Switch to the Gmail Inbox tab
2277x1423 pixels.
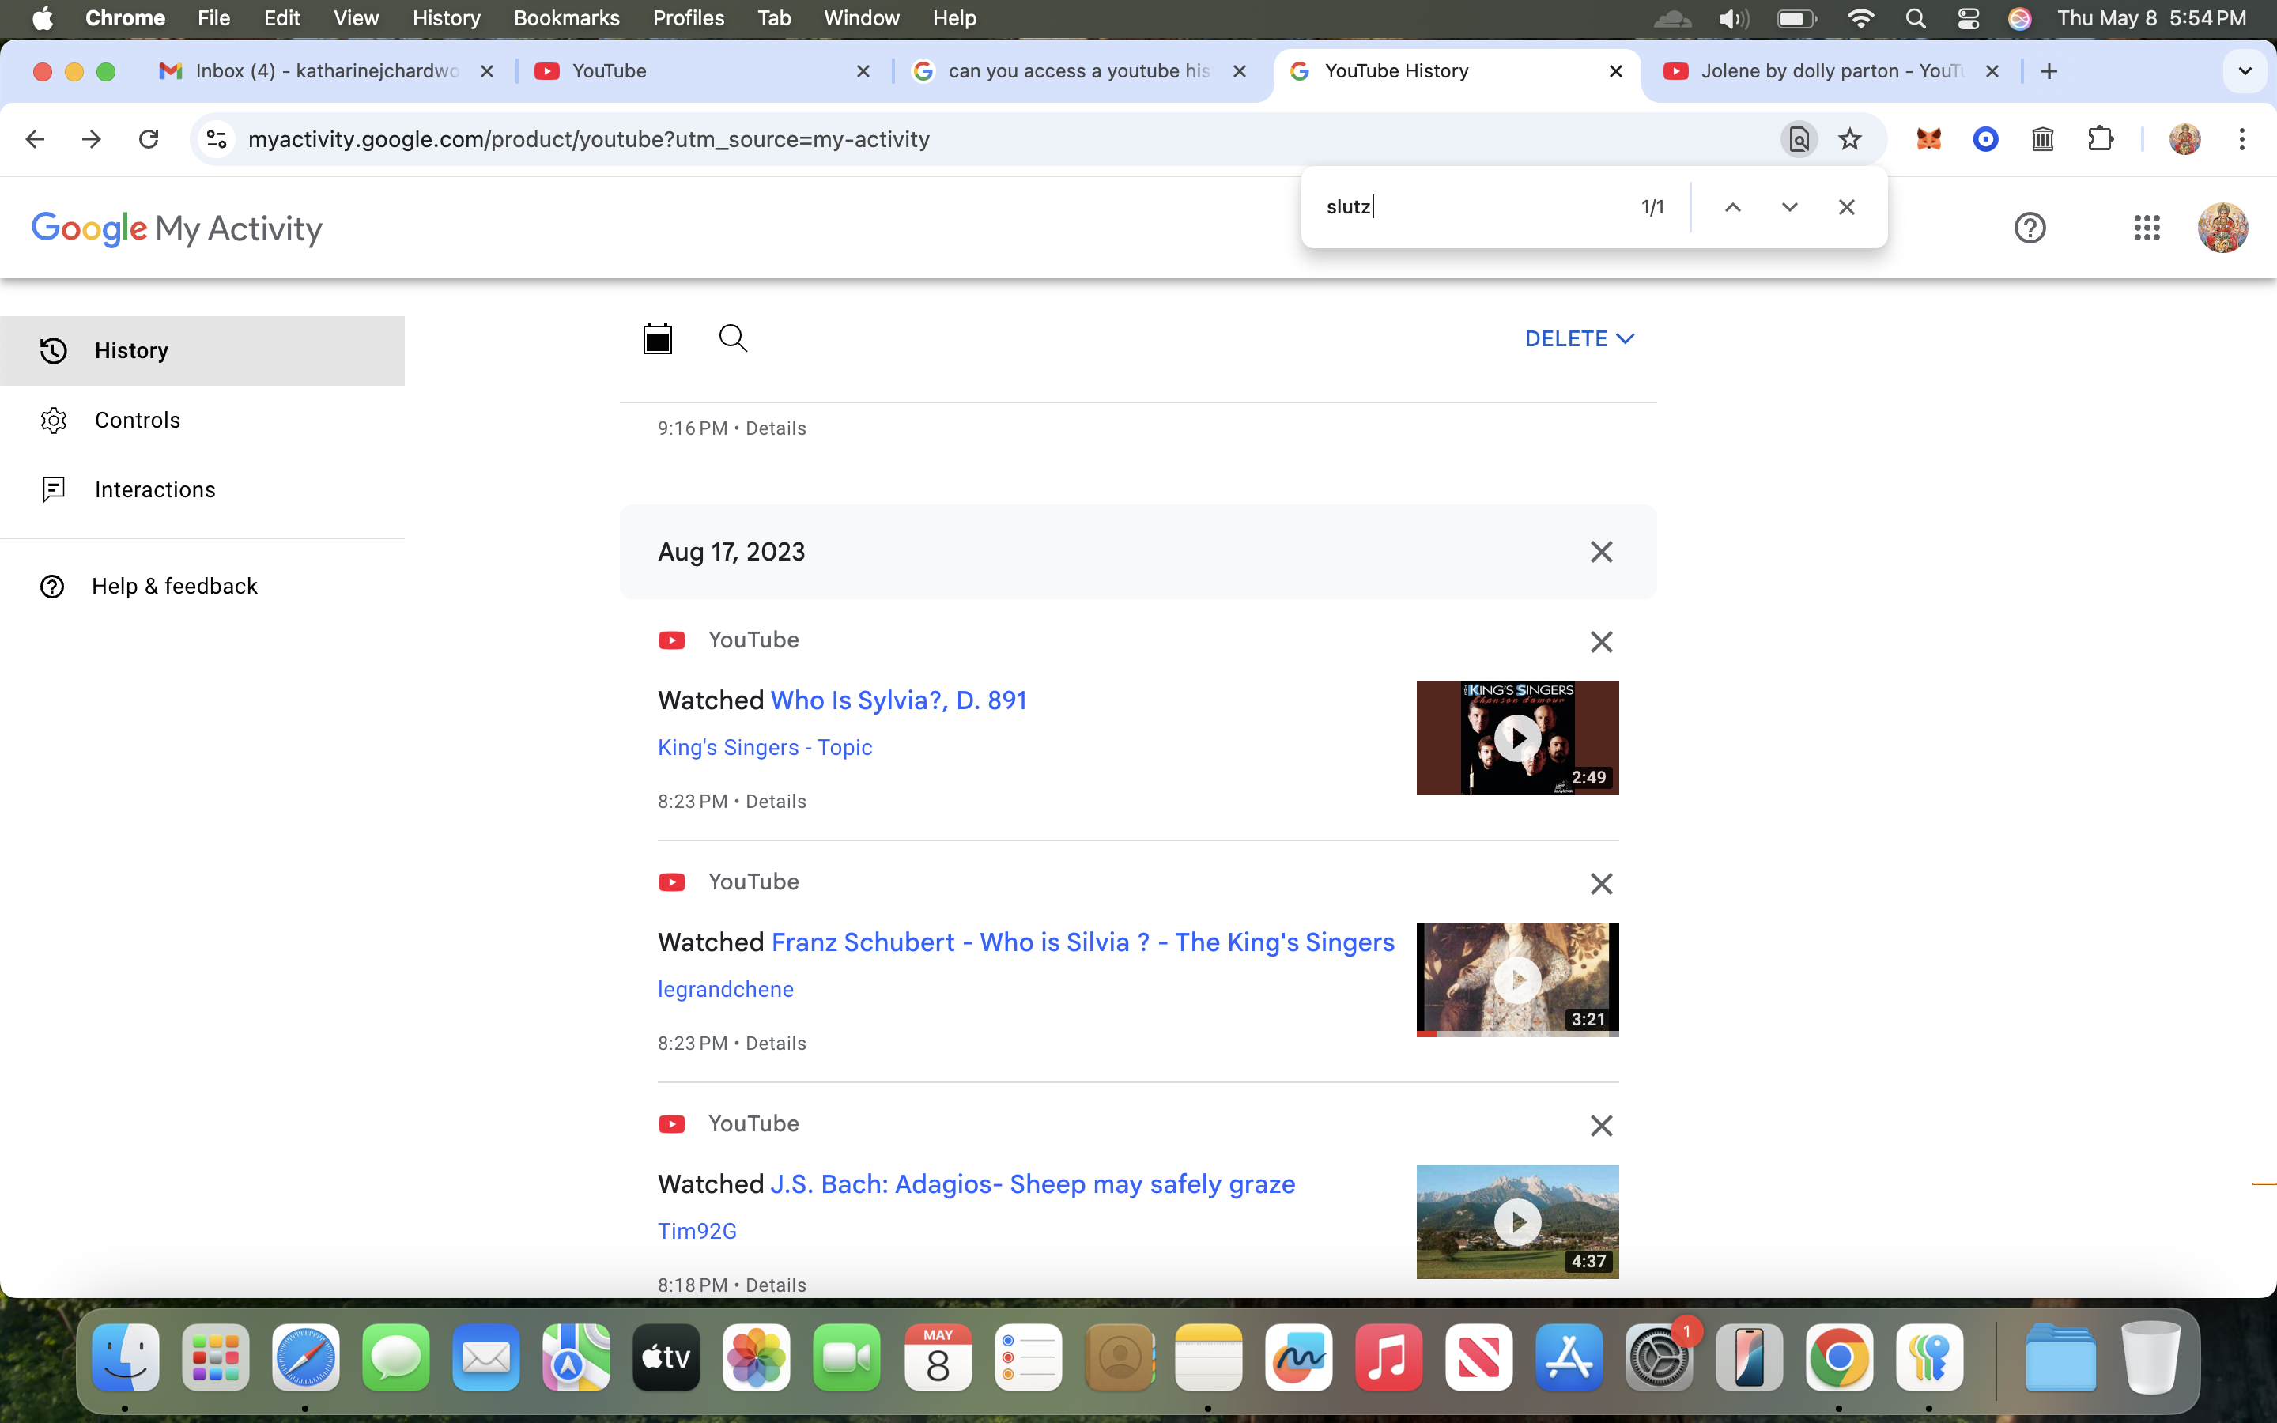coord(326,71)
